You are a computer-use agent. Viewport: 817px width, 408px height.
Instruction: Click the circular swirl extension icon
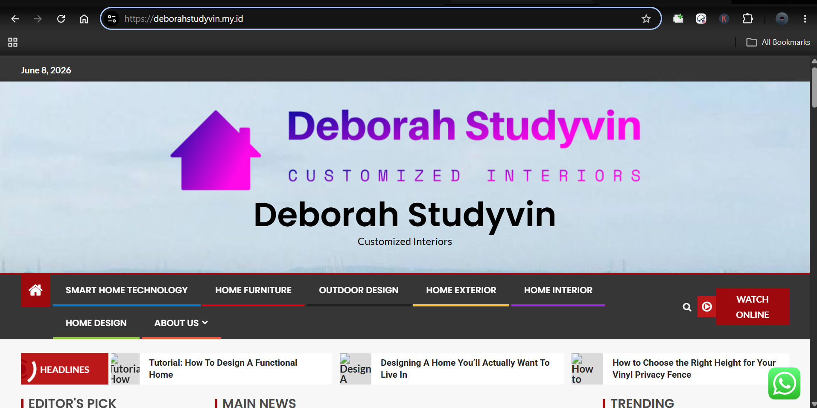pos(701,19)
